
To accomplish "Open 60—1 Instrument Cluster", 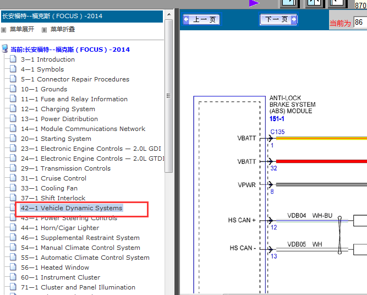I will pos(61,277).
